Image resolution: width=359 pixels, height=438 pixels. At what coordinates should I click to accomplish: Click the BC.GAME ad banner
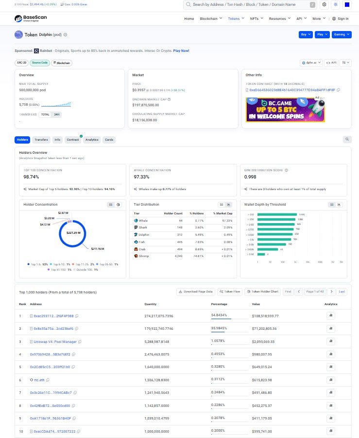(286, 110)
